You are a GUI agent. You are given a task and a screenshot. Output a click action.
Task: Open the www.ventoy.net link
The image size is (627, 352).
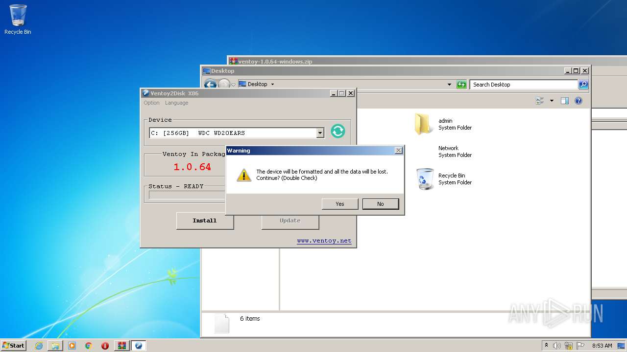tap(324, 241)
